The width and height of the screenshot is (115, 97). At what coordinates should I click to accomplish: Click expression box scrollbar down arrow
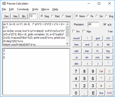pyautogui.click(x=67, y=44)
